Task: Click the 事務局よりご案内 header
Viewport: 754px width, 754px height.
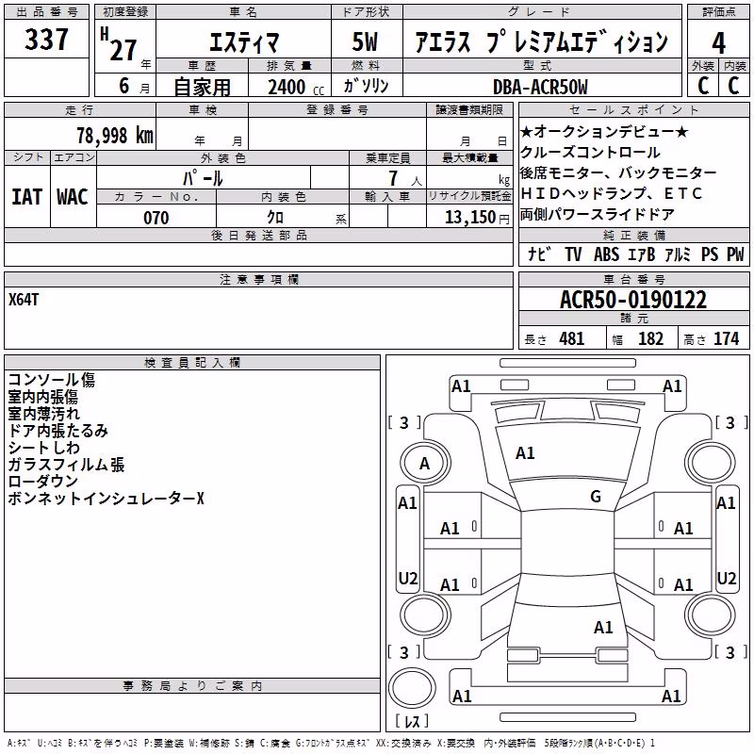Action: (x=192, y=686)
